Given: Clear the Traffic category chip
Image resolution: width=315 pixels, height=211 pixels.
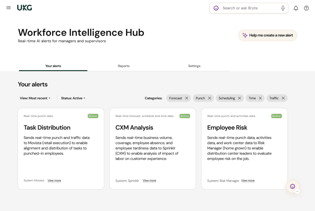Looking at the screenshot, I should click(283, 98).
